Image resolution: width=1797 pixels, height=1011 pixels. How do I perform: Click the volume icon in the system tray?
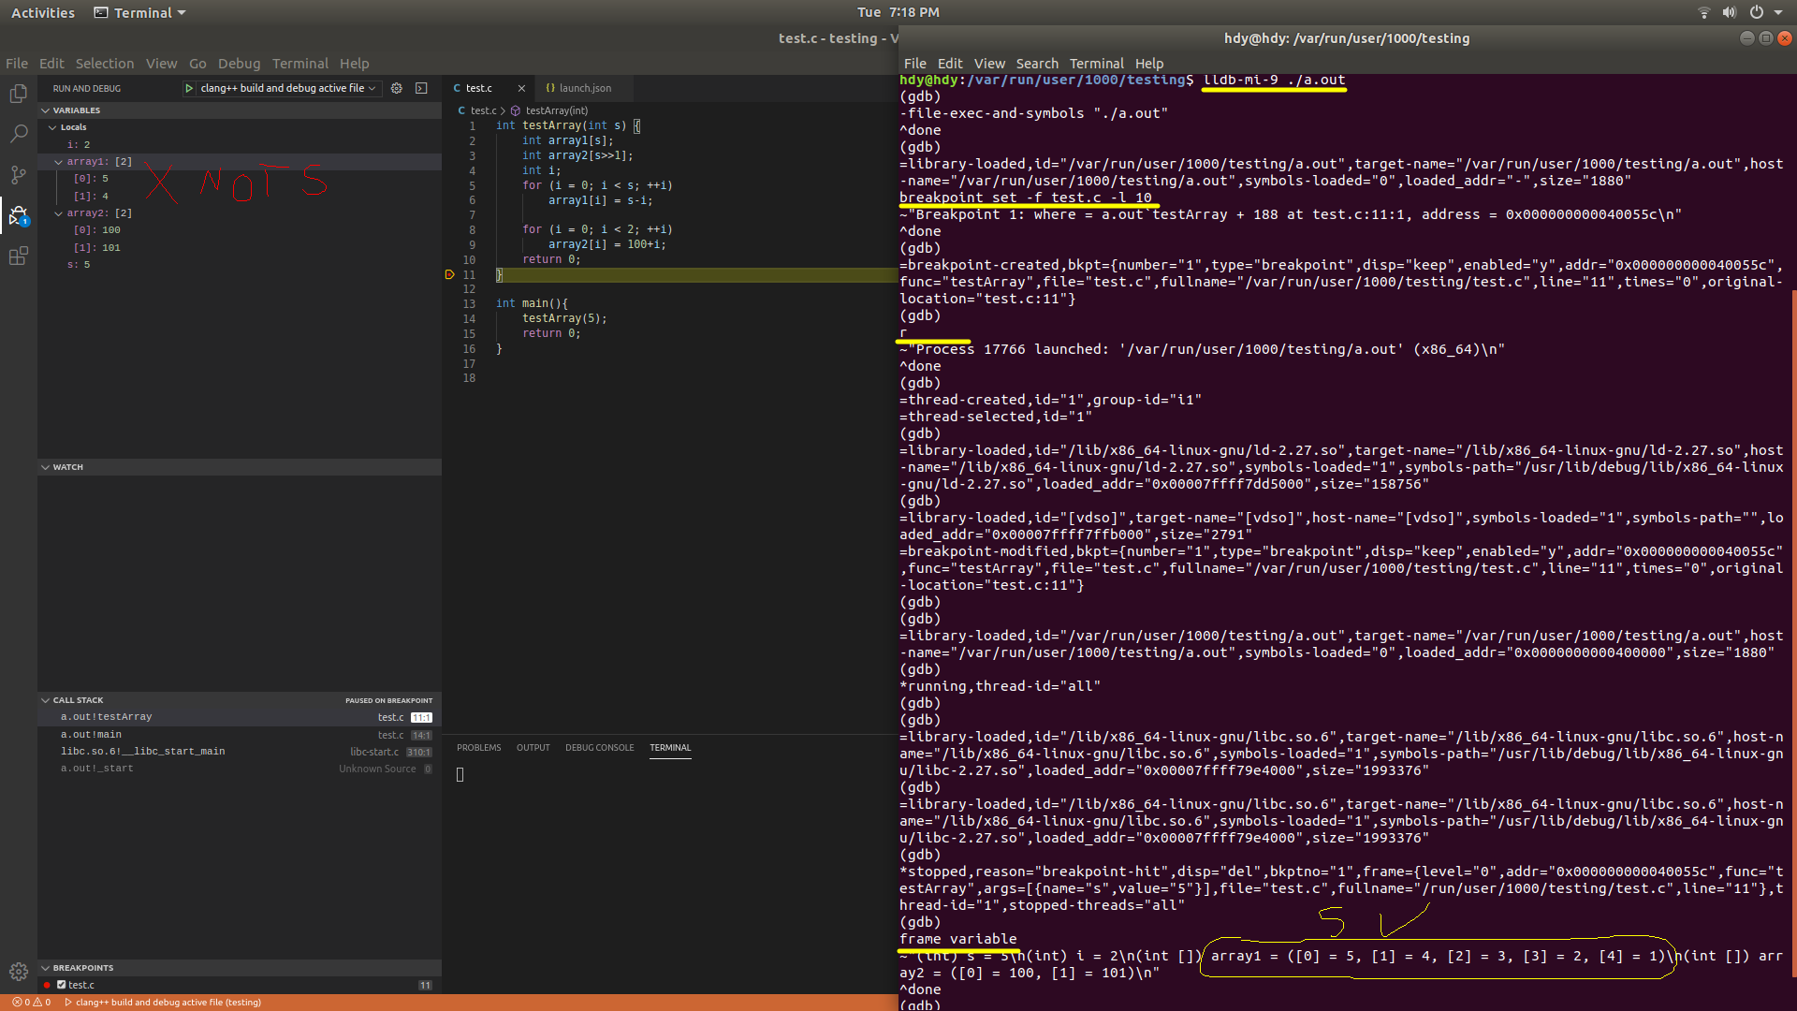click(x=1729, y=12)
